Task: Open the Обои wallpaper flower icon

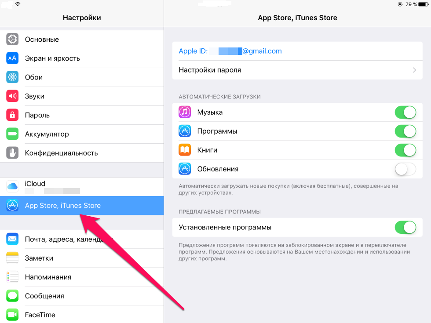Action: click(x=12, y=77)
